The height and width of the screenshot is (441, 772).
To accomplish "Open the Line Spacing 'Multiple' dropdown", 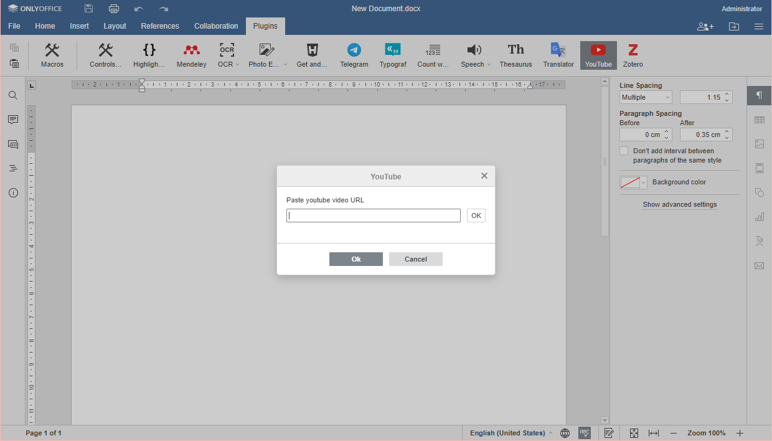I will [x=645, y=97].
